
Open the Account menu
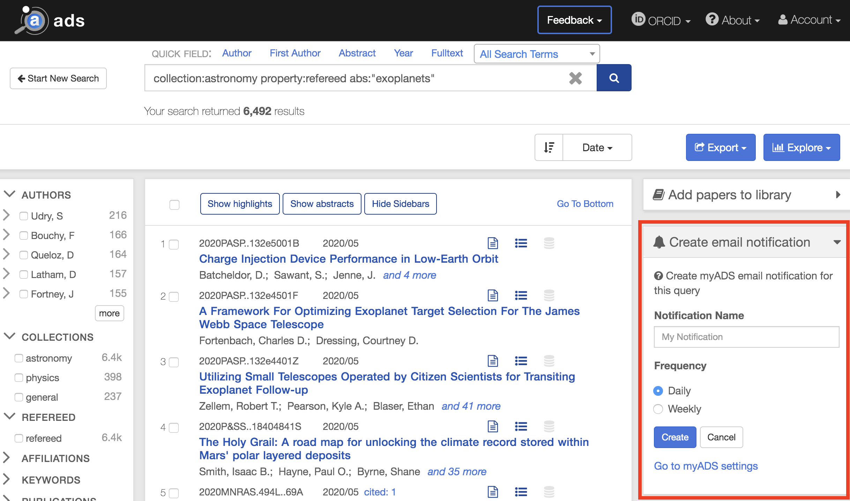(809, 20)
